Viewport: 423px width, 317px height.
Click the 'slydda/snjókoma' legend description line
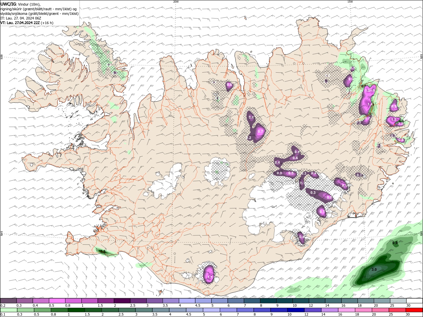point(39,14)
